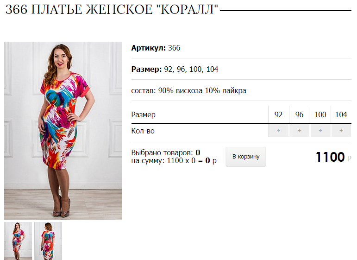
Task: Click the 'Выбрано товаров' counter
Action: coord(166,152)
